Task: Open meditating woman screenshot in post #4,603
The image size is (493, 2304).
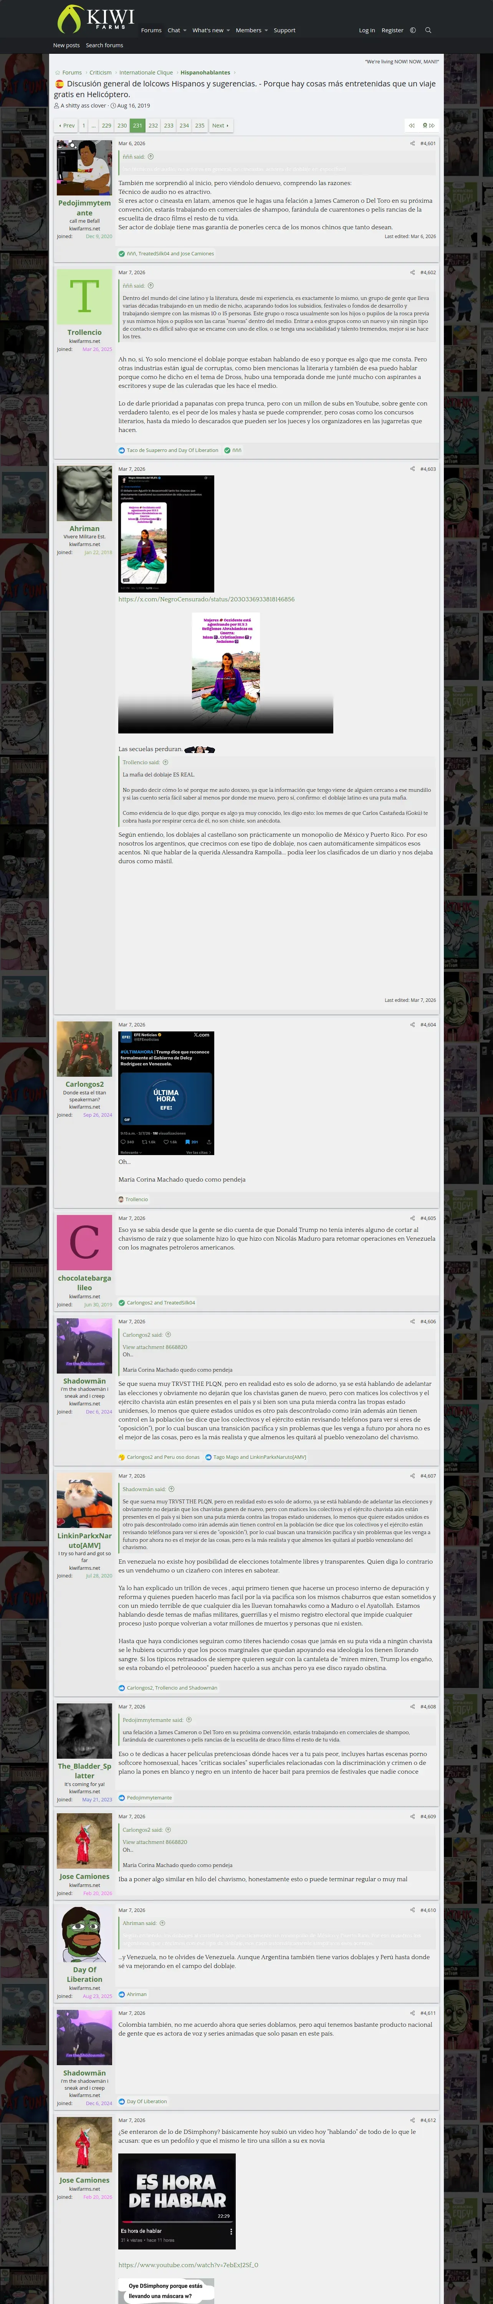Action: [x=165, y=534]
